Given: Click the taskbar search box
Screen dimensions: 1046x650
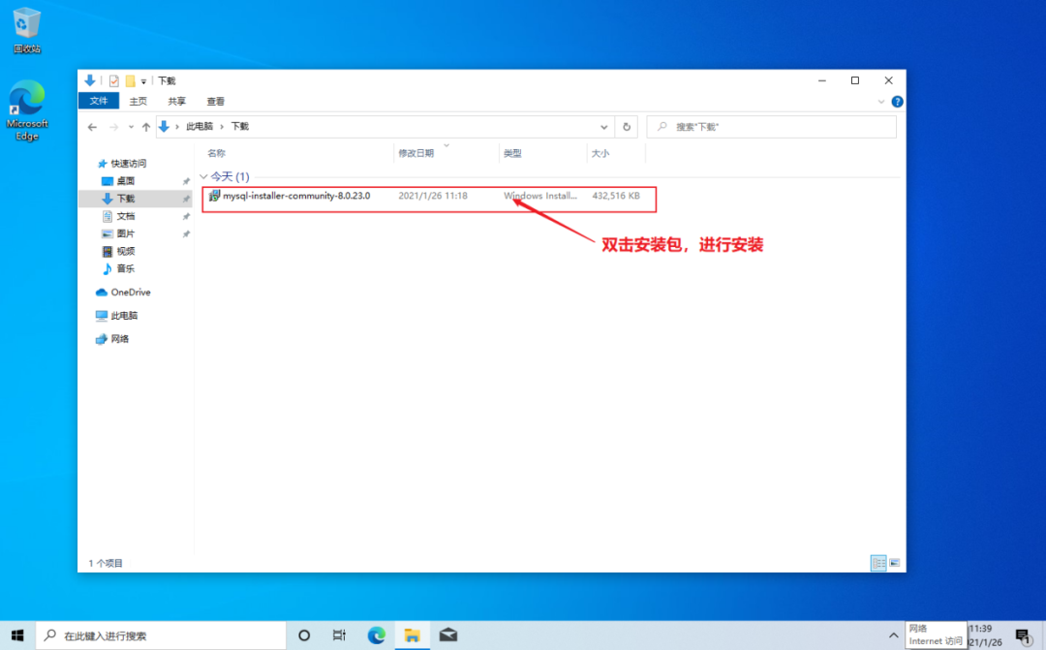Looking at the screenshot, I should [160, 635].
